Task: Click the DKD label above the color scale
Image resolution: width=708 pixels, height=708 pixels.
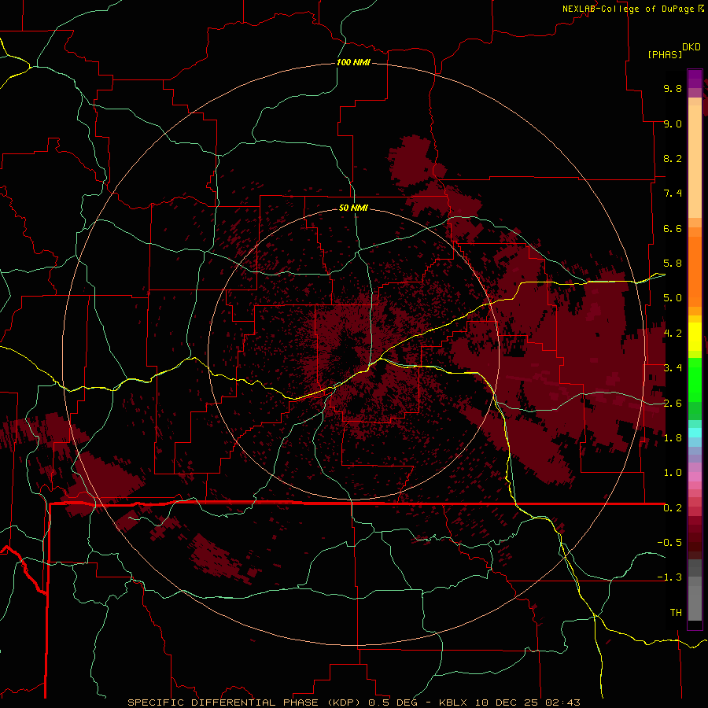Action: [691, 47]
